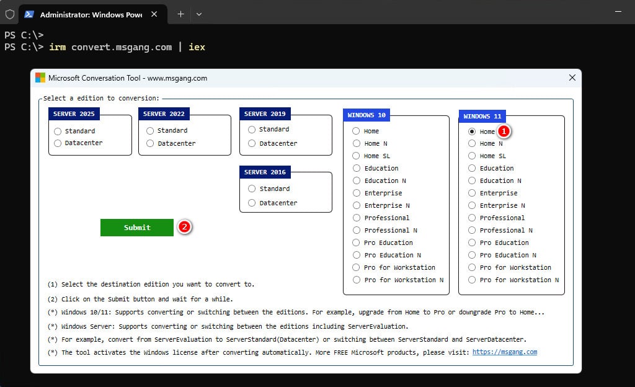Screen dimensions: 635x387
Task: Select Windows 11 Education
Action: (491, 168)
